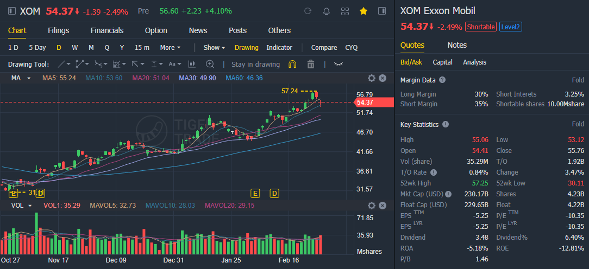The width and height of the screenshot is (589, 269).
Task: Open the News tab
Action: point(198,30)
